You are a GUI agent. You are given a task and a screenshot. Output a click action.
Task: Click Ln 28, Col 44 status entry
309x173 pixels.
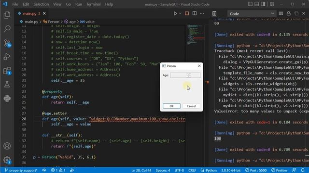pyautogui.click(x=141, y=170)
